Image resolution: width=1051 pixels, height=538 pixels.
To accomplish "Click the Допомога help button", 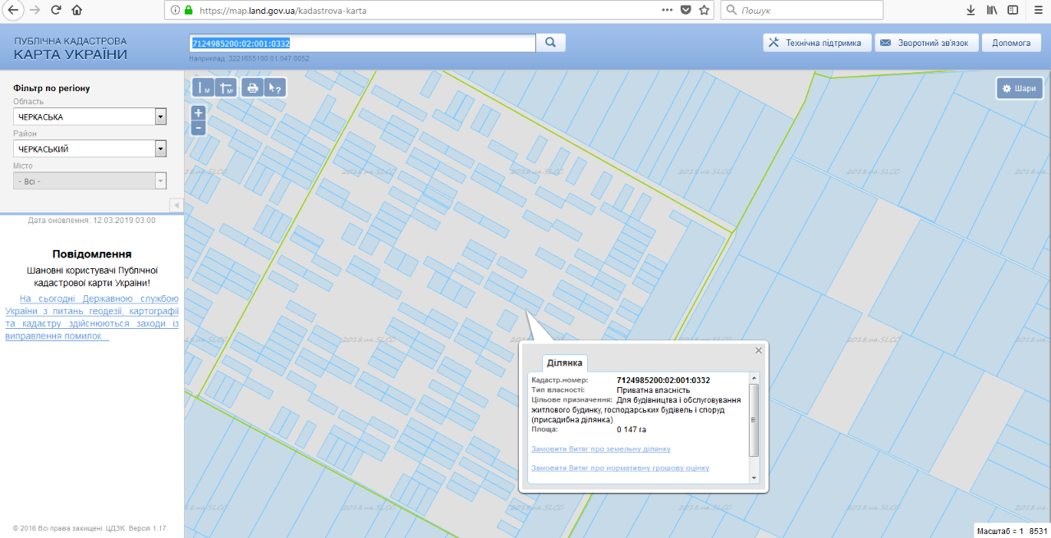I will click(x=1011, y=43).
